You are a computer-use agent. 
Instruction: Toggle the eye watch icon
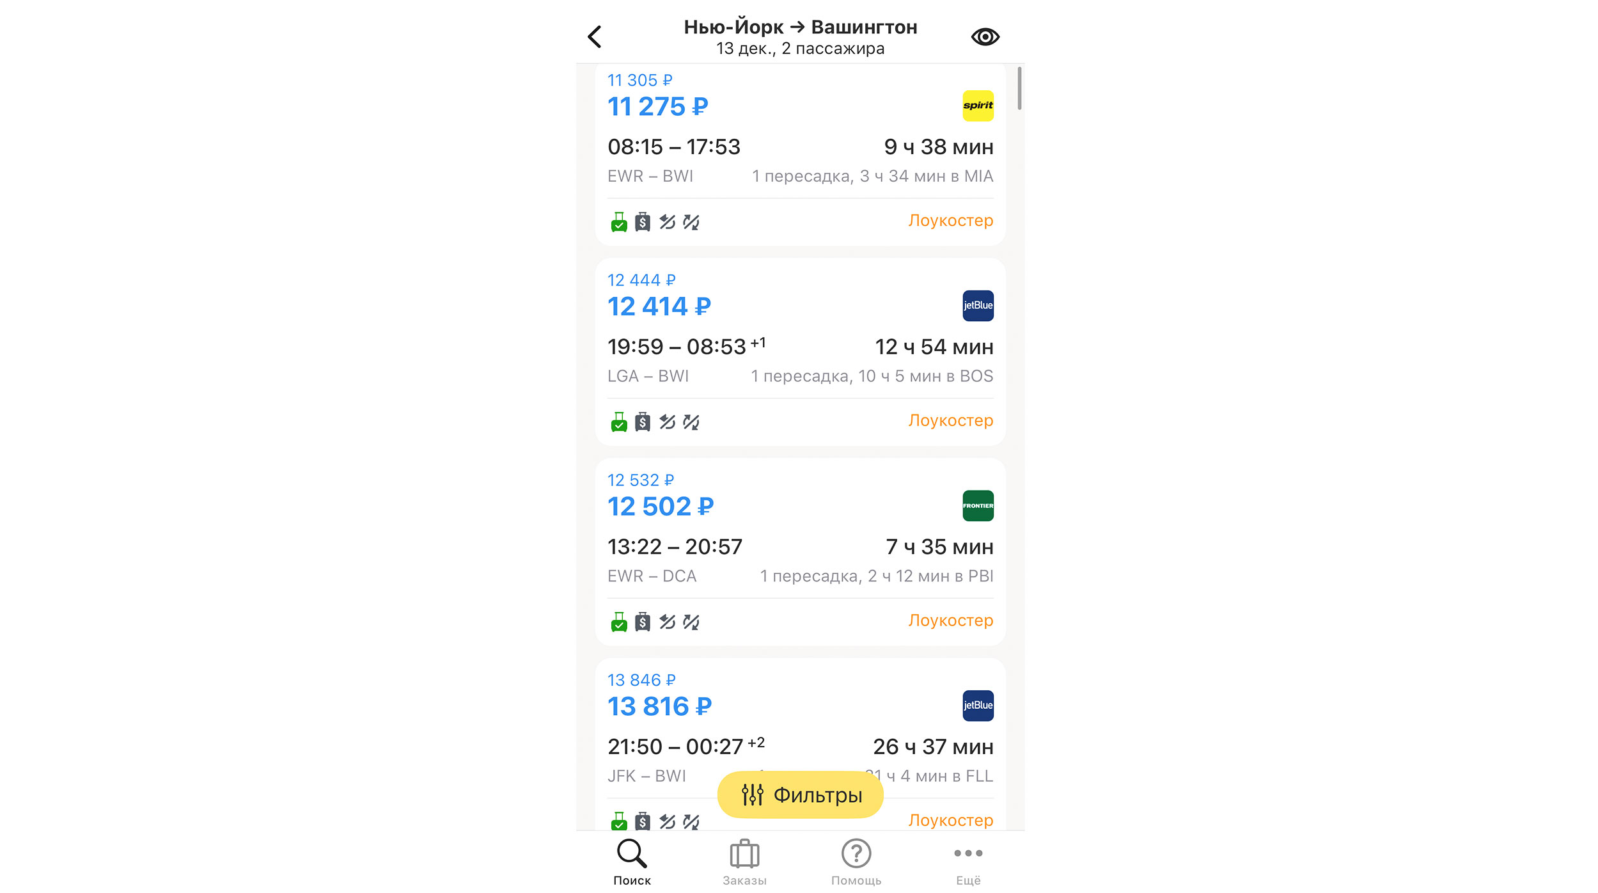[x=985, y=37]
